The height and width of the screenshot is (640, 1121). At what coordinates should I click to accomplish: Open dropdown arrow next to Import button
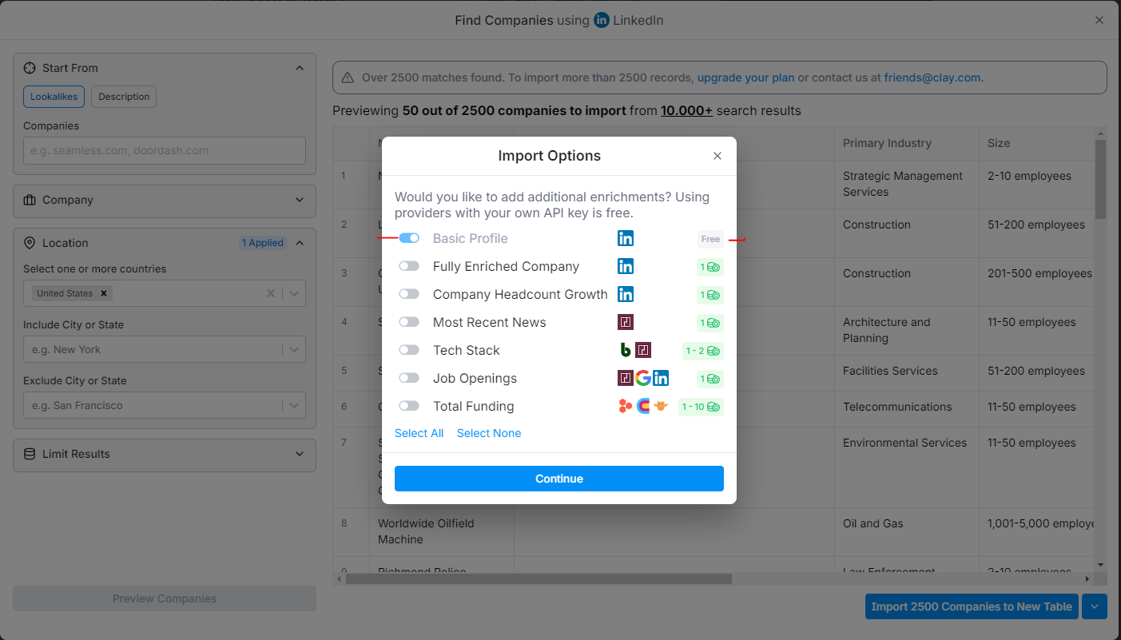(1095, 606)
